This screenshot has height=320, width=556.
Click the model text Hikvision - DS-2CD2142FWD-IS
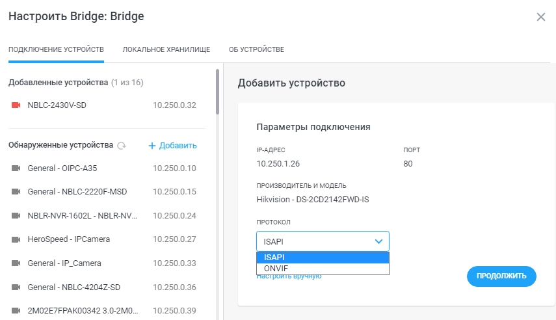click(x=313, y=200)
